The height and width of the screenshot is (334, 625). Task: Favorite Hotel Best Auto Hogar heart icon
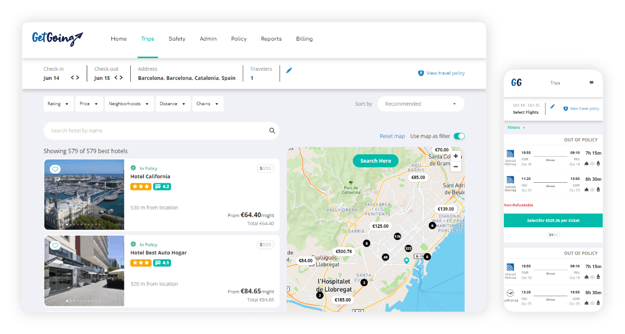click(x=55, y=246)
